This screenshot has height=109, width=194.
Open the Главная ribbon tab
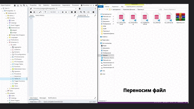[107, 6]
